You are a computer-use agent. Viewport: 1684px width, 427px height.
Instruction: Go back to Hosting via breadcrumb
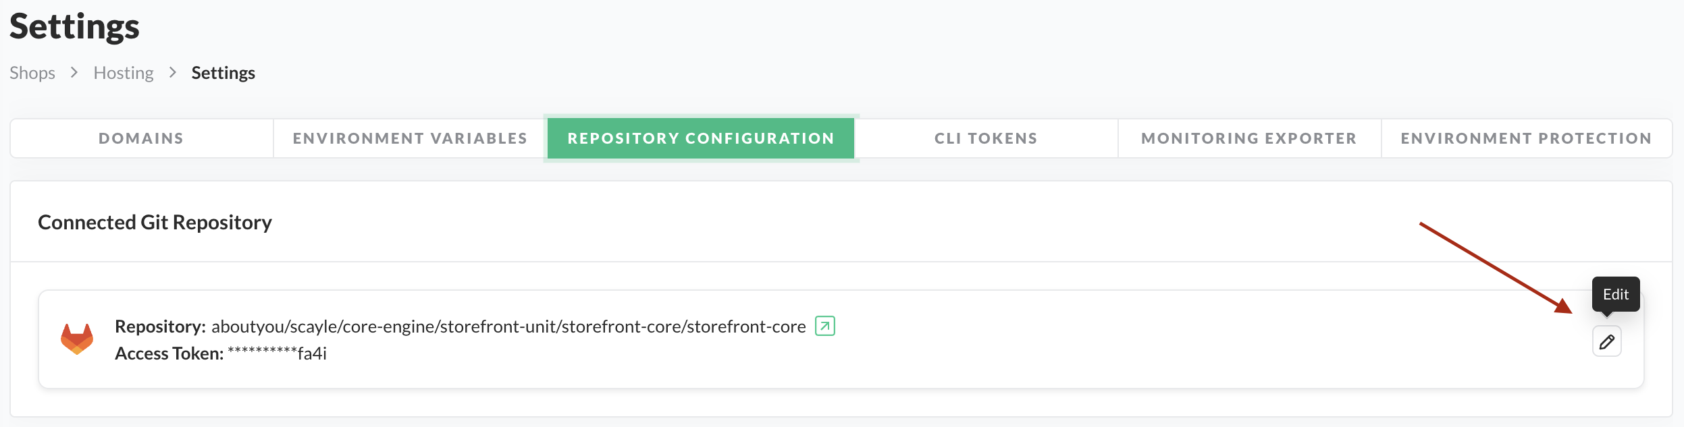pos(124,73)
